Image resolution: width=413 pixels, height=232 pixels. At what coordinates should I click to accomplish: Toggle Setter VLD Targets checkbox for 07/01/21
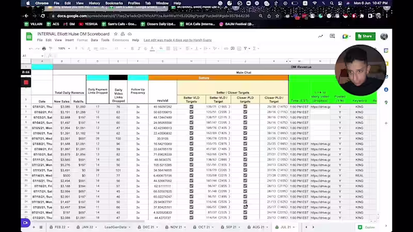point(191,106)
